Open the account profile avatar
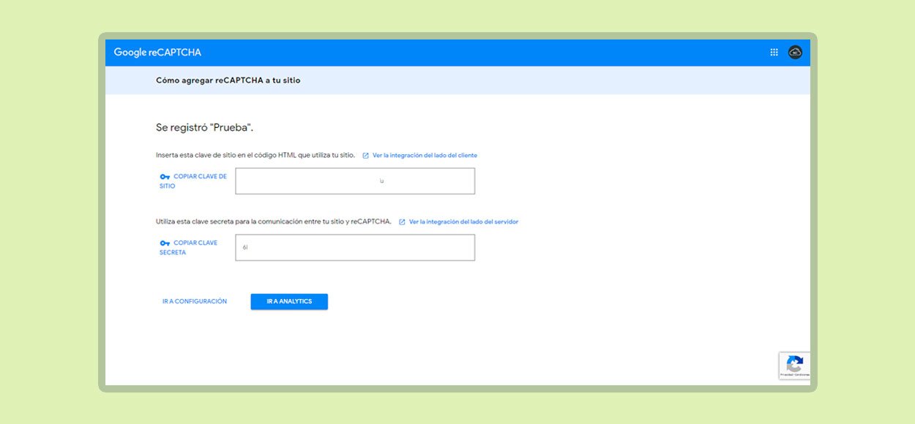 click(x=795, y=52)
